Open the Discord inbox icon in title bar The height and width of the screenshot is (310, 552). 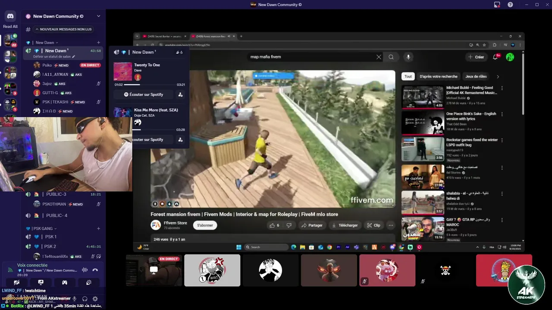click(x=497, y=5)
